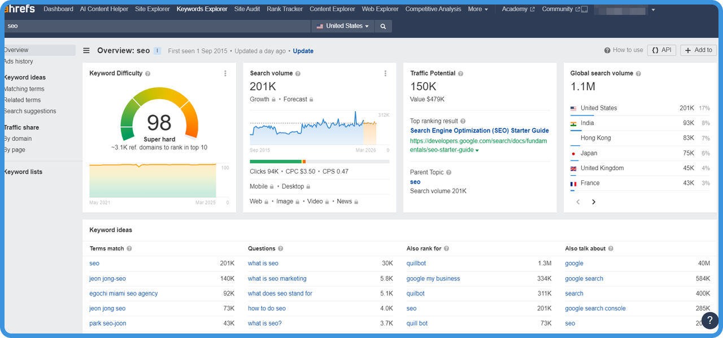723x338 pixels.
Task: Switch to Site Explorer
Action: (x=152, y=8)
